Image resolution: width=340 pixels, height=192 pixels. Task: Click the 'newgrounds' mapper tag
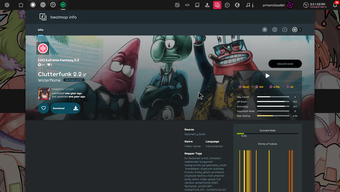[193, 165]
